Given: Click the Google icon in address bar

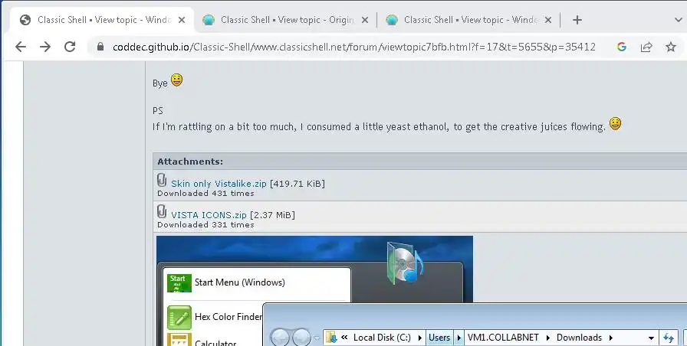Looking at the screenshot, I should [621, 47].
